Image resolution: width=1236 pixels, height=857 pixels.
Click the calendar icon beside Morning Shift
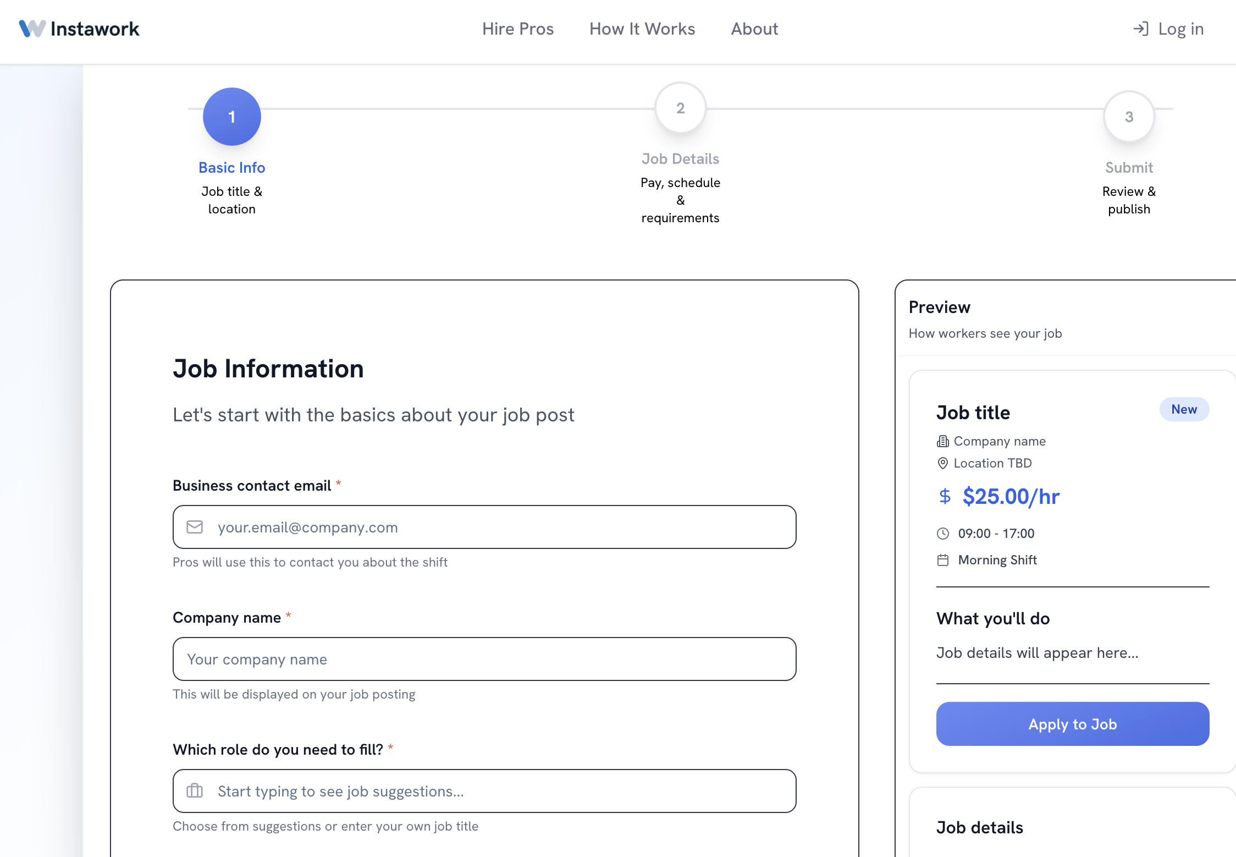click(943, 560)
